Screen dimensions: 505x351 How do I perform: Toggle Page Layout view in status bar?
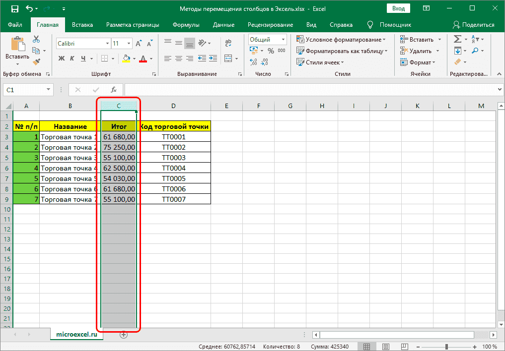[386, 346]
